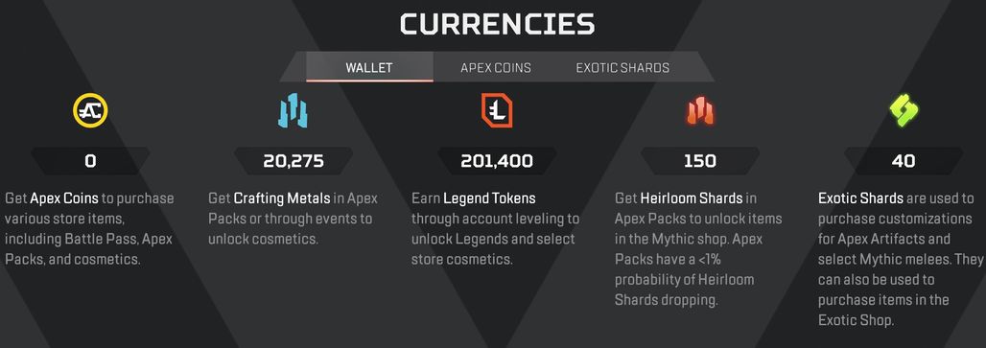Viewport: 986px width, 348px height.
Task: Click the Apex Coins description text
Action: coord(90,229)
